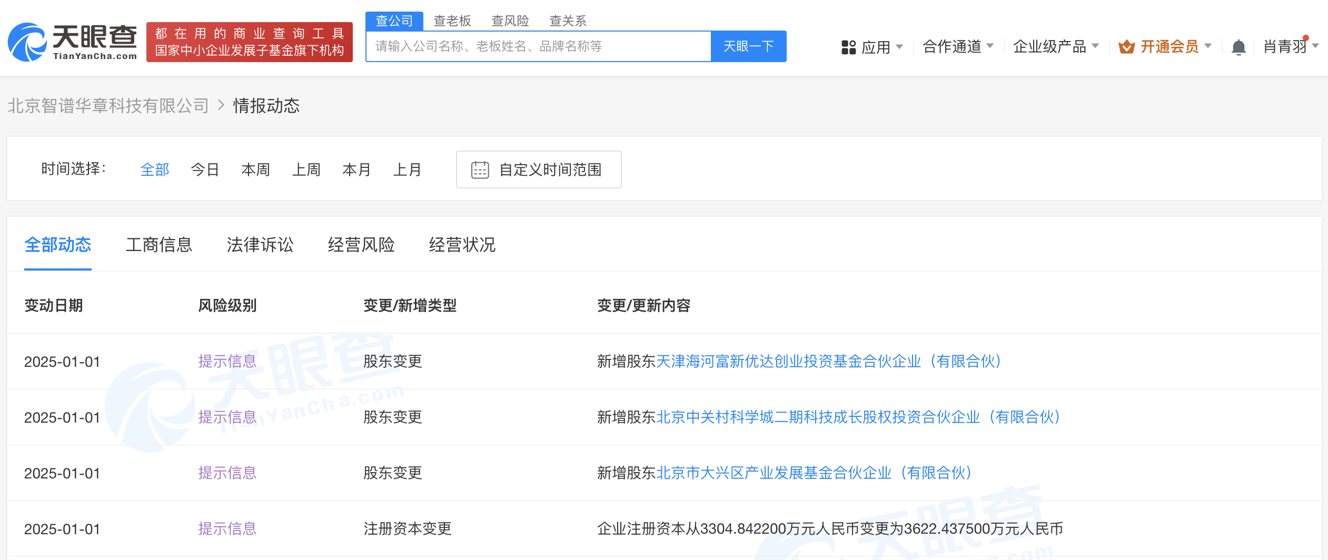Click the 变更/新增类型 column header
Image resolution: width=1328 pixels, height=560 pixels.
tap(410, 305)
